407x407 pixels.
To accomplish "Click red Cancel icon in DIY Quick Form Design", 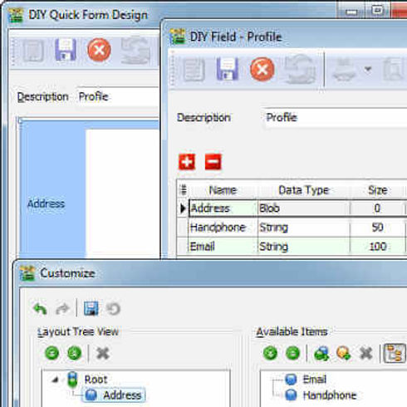I will coord(99,50).
